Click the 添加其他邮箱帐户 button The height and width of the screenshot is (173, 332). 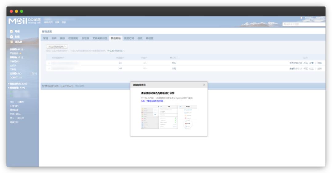[57, 47]
